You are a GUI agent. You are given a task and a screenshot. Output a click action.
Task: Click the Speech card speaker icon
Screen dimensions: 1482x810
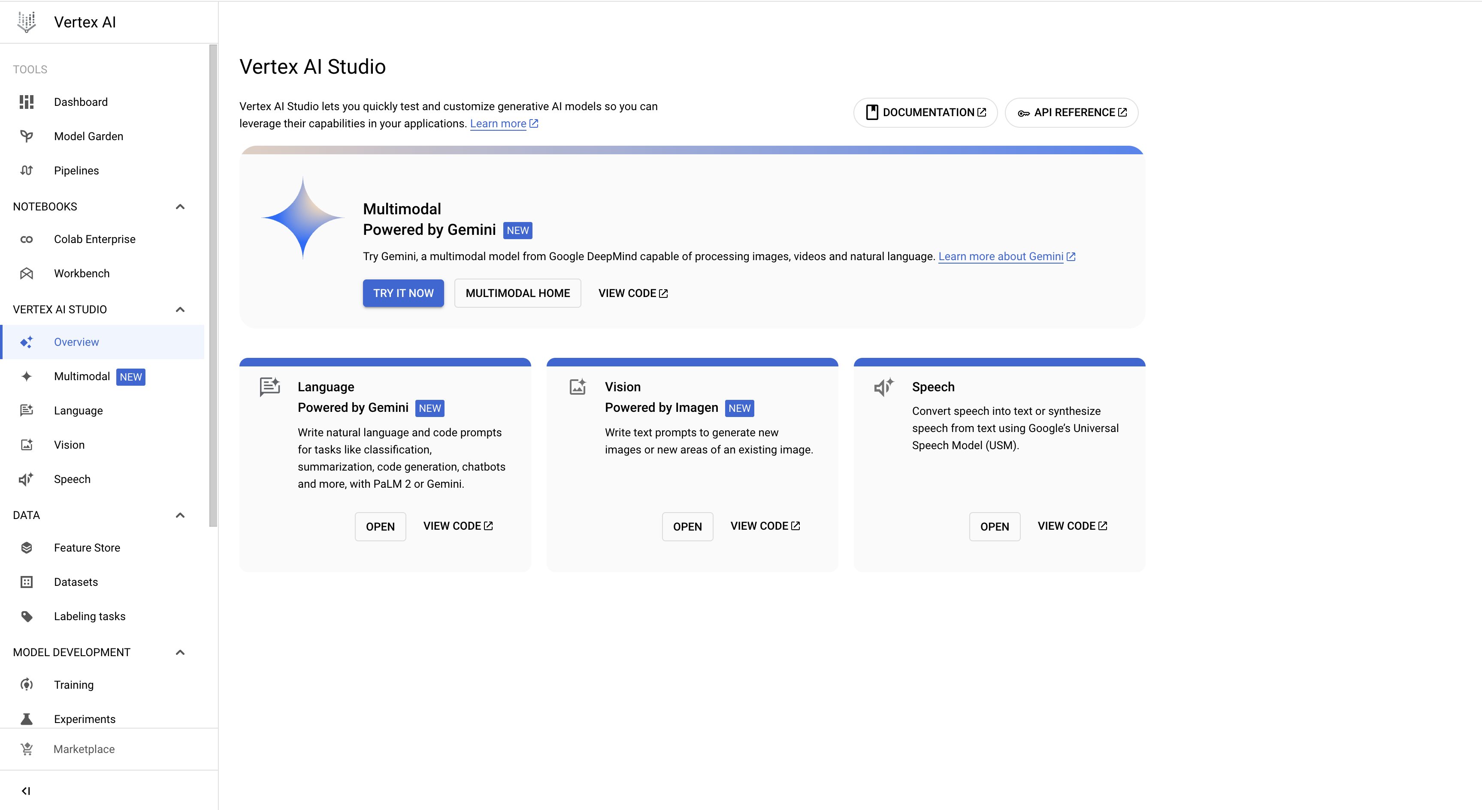884,387
